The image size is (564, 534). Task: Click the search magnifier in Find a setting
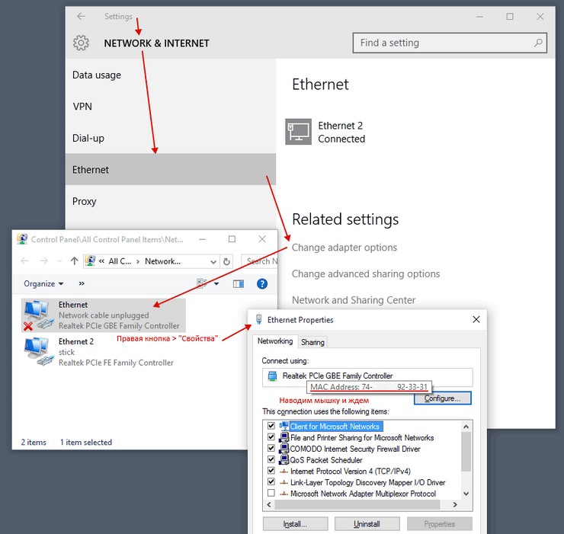tap(538, 43)
